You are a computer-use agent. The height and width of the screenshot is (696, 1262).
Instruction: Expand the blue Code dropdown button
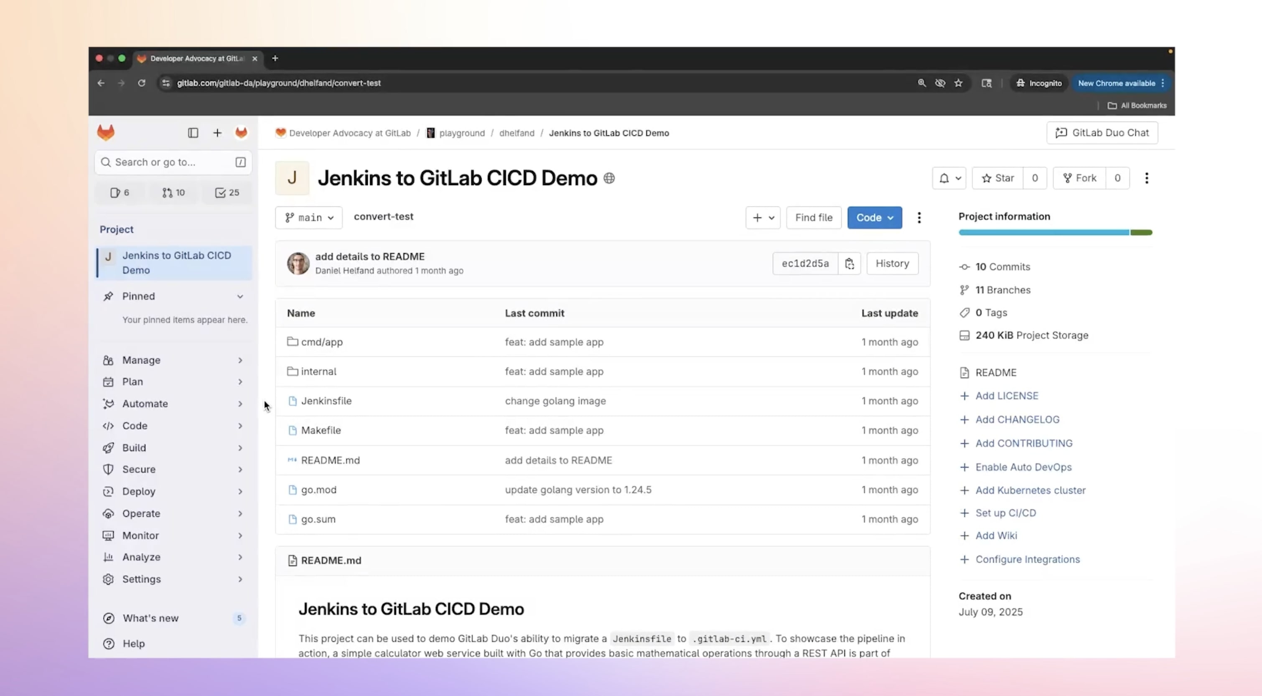[x=875, y=218]
